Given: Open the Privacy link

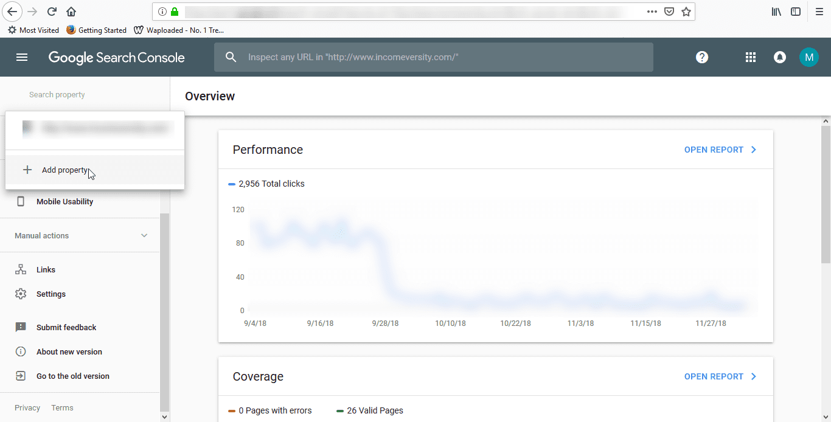Looking at the screenshot, I should click(27, 408).
